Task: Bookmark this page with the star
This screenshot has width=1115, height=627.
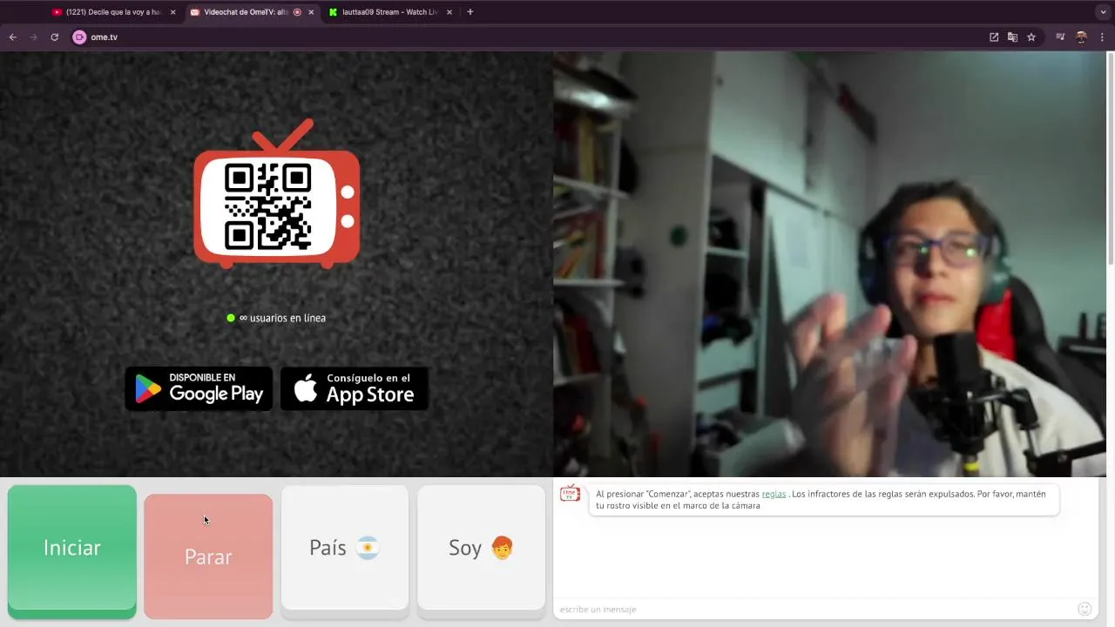Action: coord(1031,37)
